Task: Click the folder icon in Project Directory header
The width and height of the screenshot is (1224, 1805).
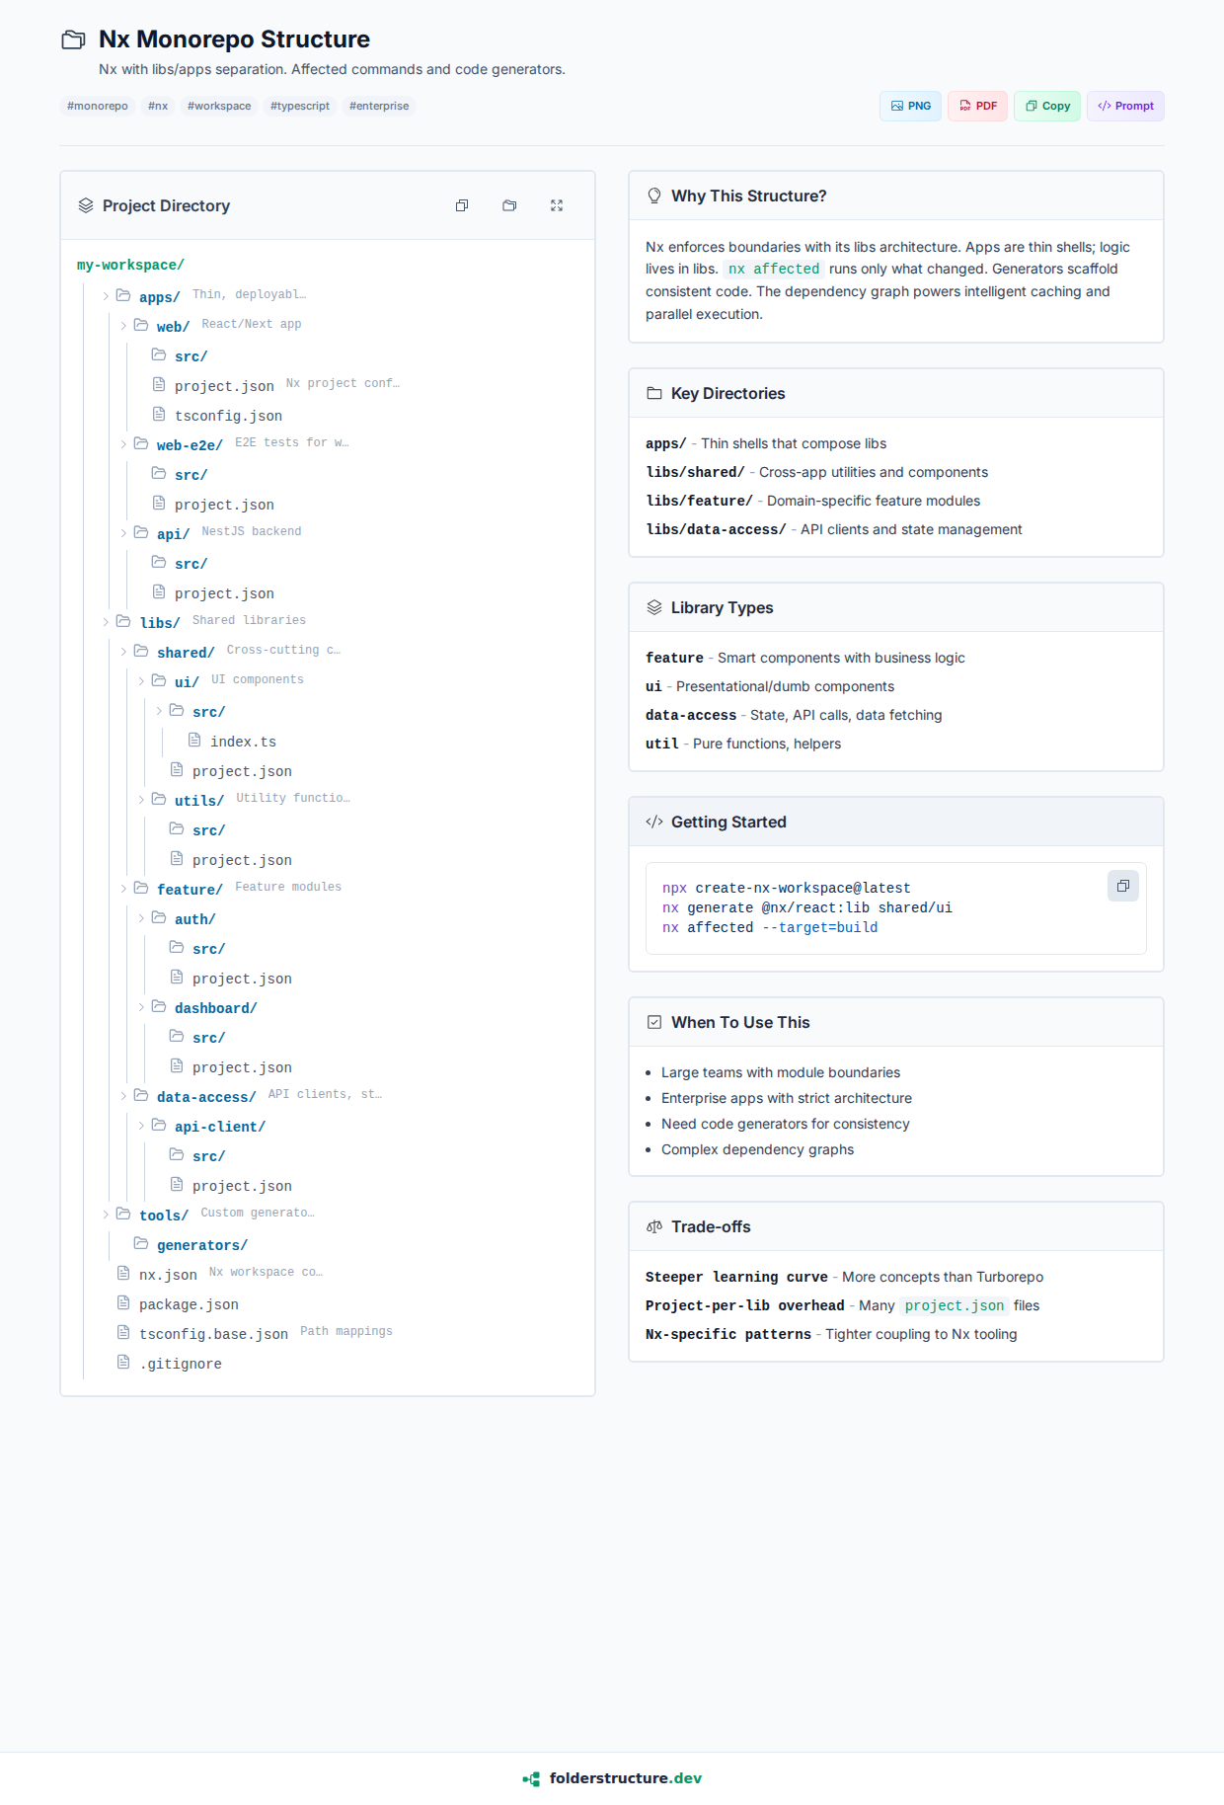Action: [x=509, y=205]
